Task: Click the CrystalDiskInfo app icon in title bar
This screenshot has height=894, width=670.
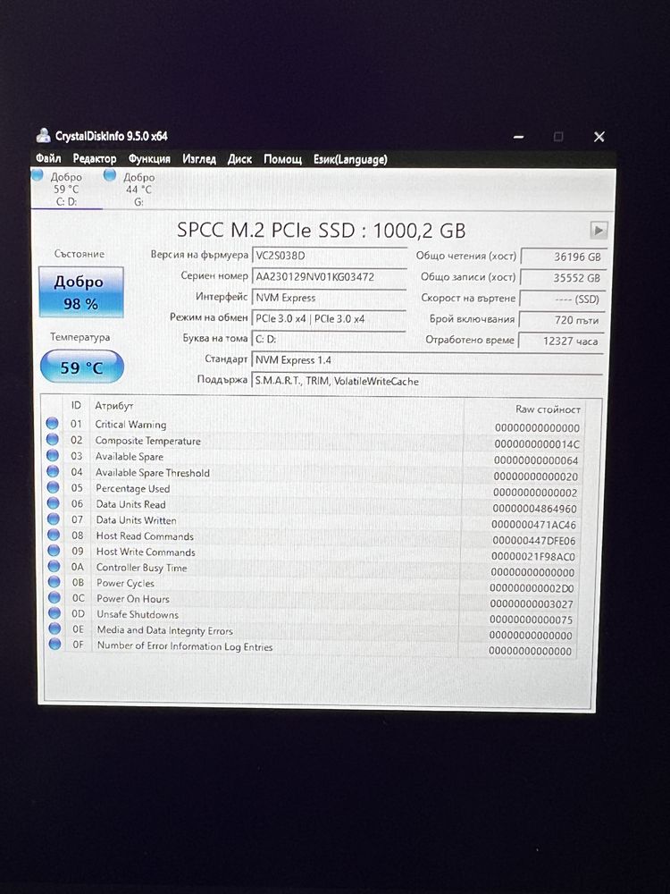Action: [x=43, y=136]
